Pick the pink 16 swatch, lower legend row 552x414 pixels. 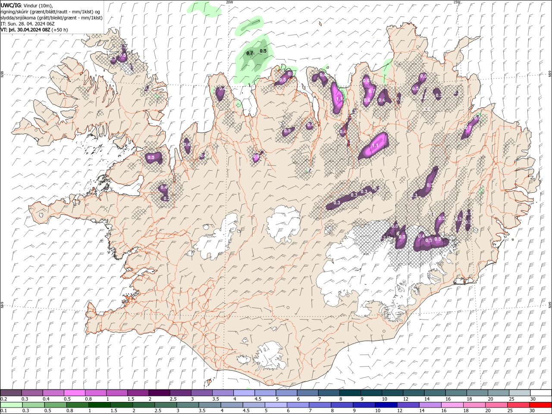click(452, 405)
